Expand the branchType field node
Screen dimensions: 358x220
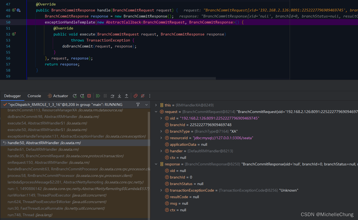pos(162,131)
